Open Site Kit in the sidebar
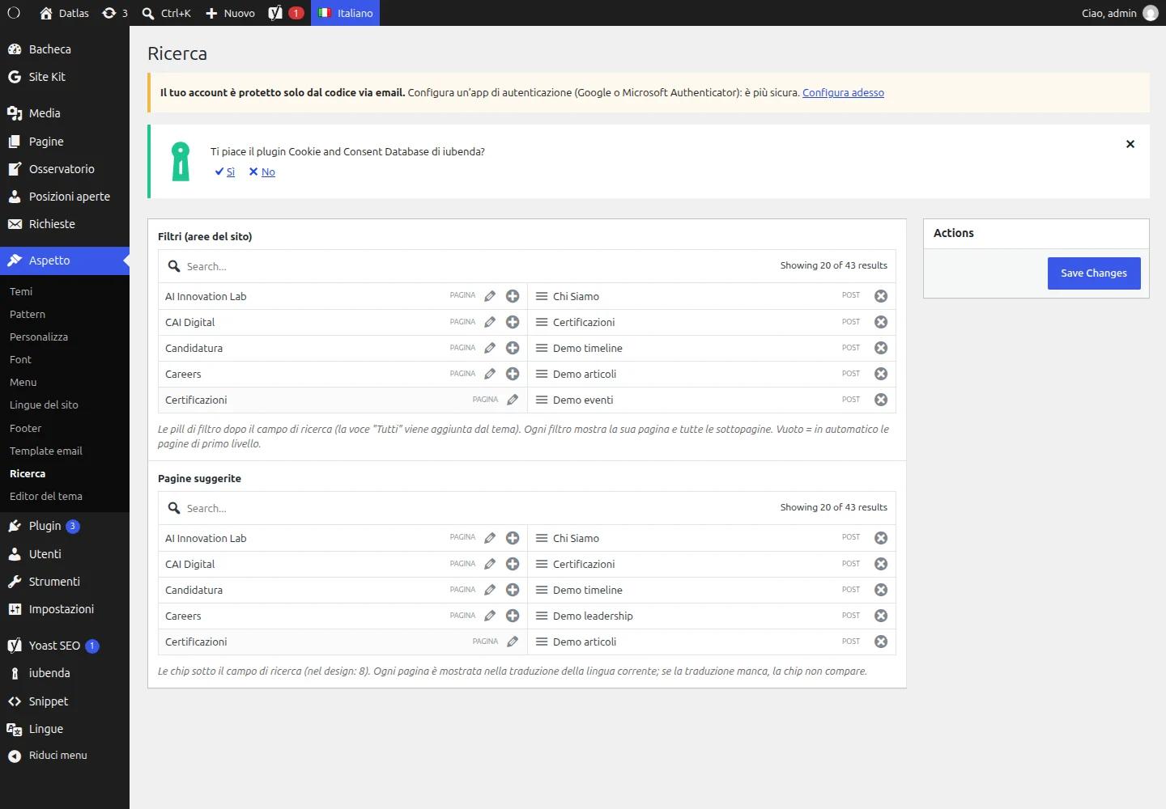This screenshot has width=1166, height=809. 65,77
